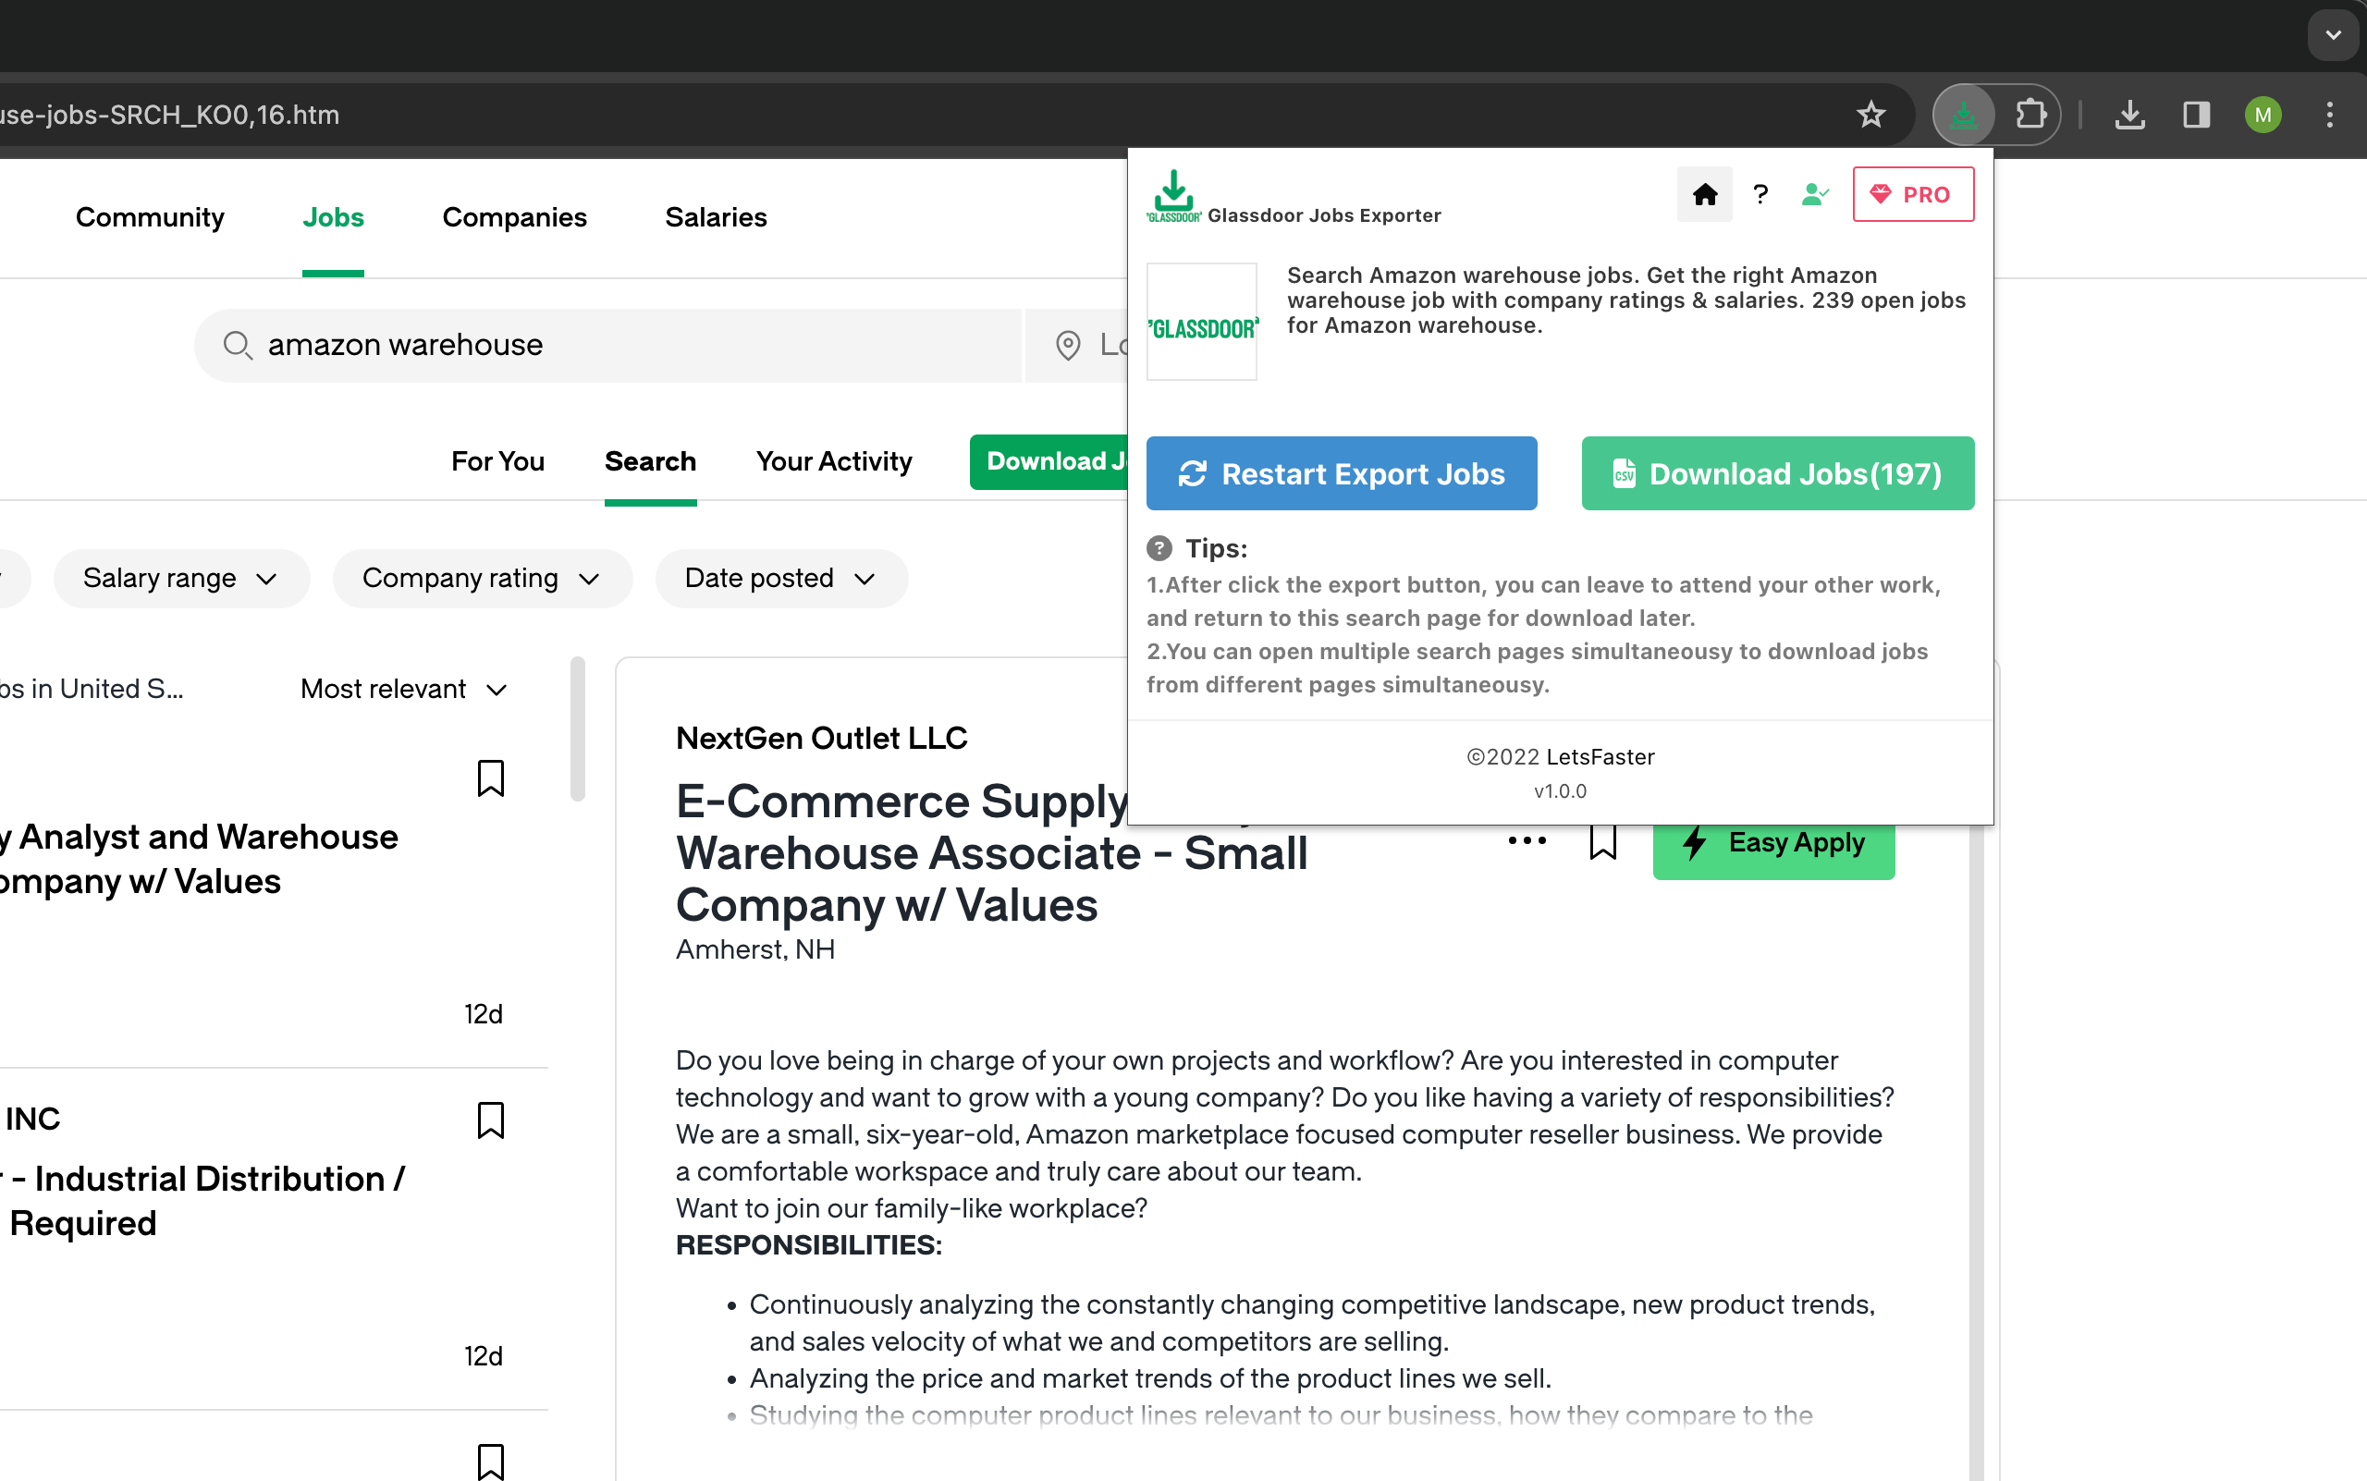Select the Search tab

point(651,461)
